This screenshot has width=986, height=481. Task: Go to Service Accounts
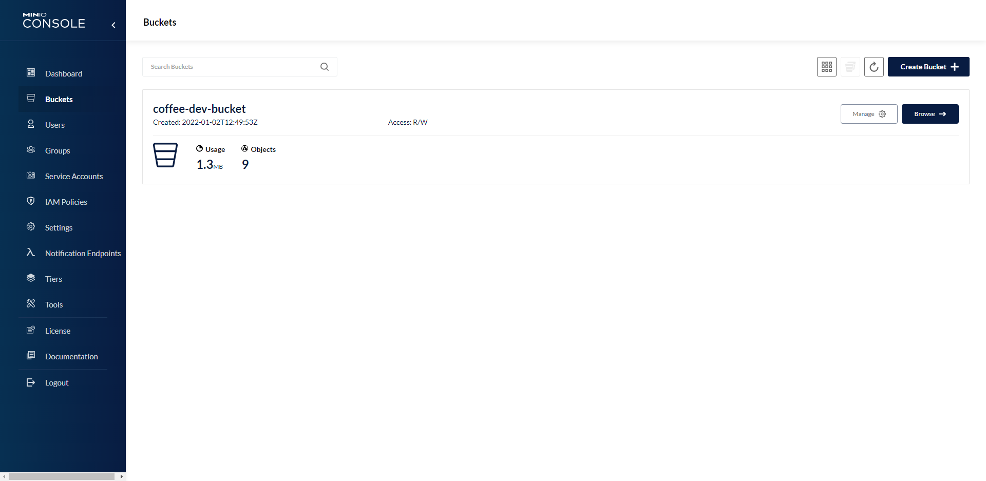pos(73,177)
